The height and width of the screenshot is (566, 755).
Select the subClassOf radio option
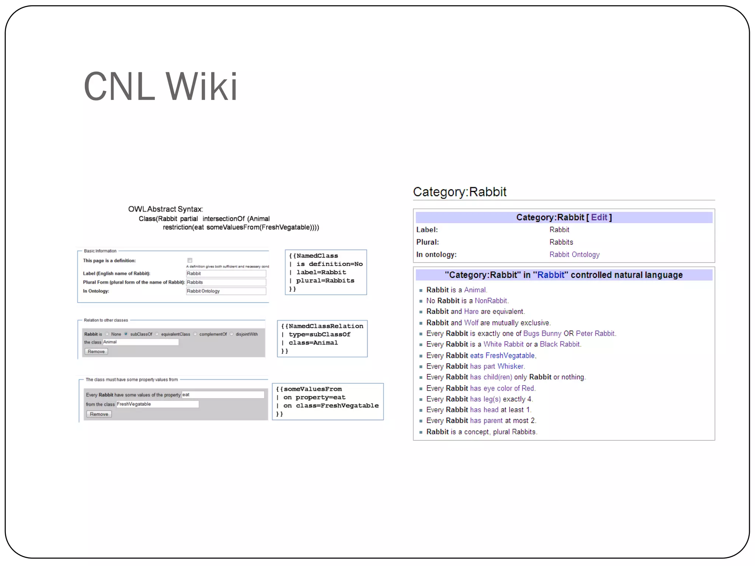coord(126,334)
